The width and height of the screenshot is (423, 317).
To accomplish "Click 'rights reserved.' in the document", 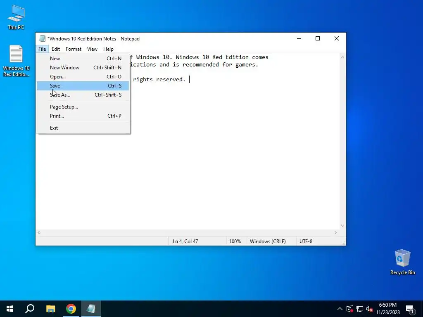I will (x=159, y=80).
